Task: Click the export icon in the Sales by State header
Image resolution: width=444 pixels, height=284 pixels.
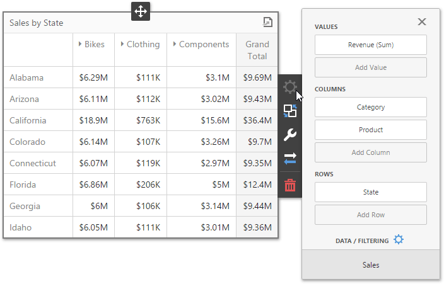Action: pos(267,23)
